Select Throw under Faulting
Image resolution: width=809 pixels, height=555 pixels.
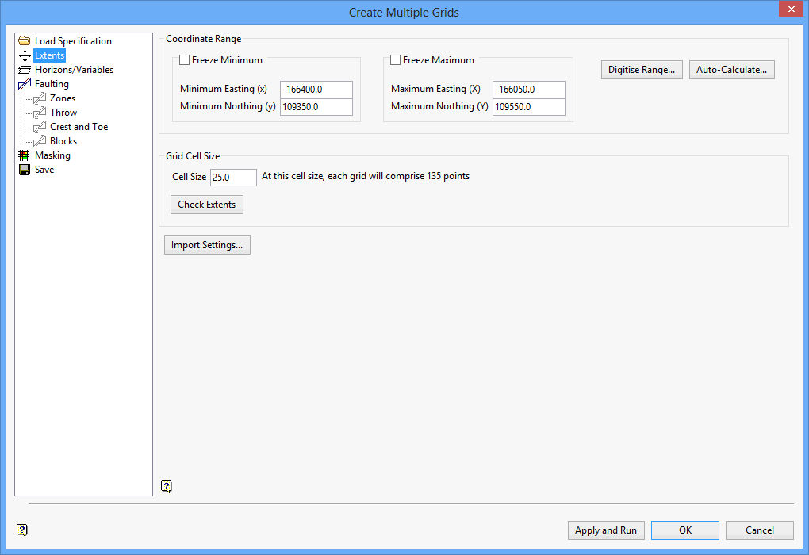point(63,113)
